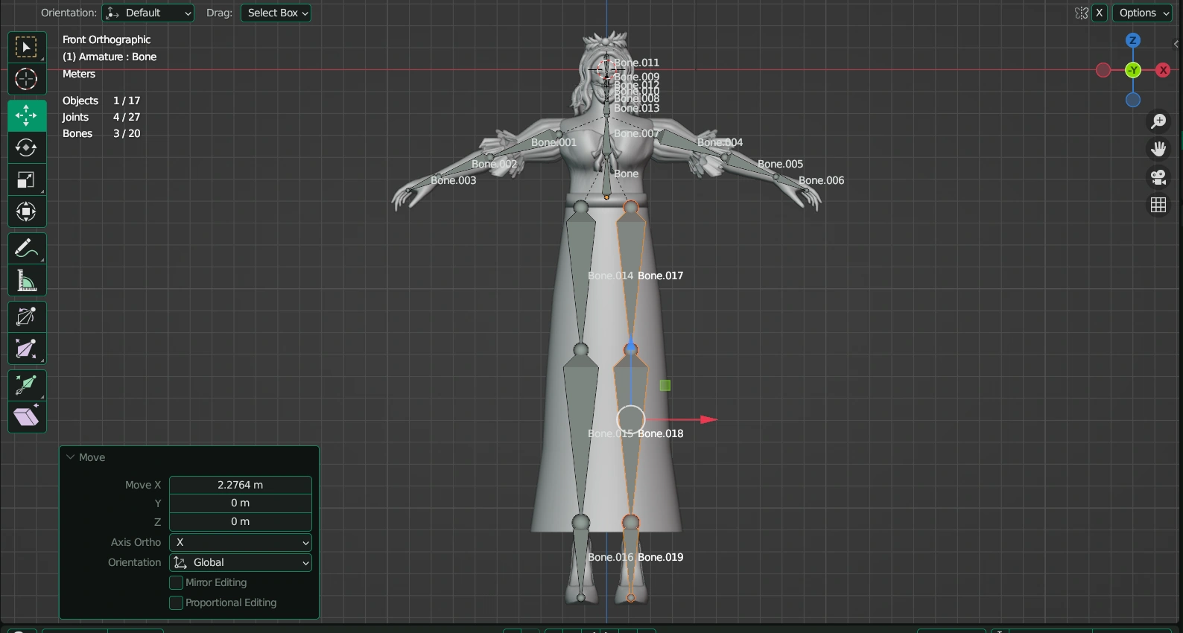
Task: Expand the Axis Ortho dropdown
Action: 240,542
